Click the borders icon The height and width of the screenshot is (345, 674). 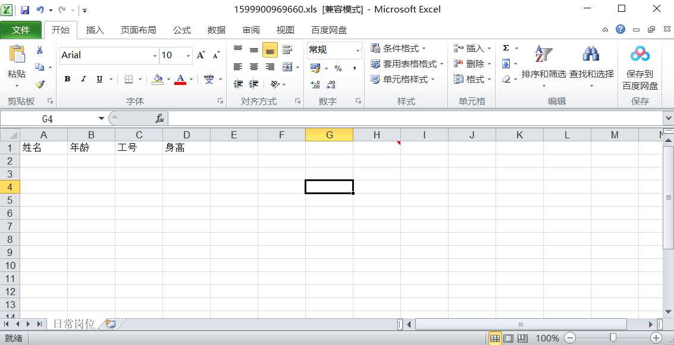[128, 79]
